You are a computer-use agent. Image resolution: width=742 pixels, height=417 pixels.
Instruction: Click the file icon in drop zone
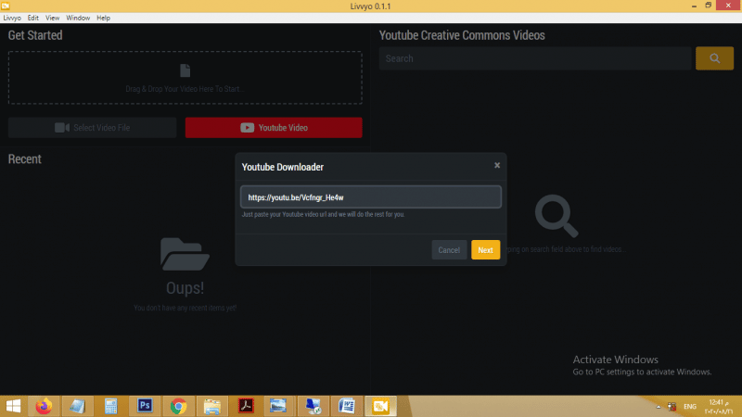tap(185, 70)
